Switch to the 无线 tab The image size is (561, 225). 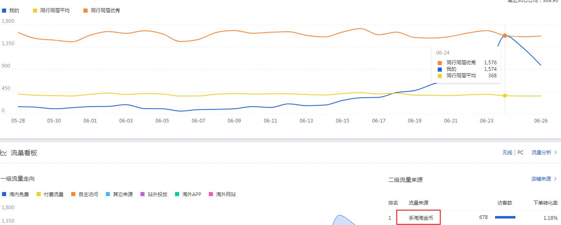[507, 153]
